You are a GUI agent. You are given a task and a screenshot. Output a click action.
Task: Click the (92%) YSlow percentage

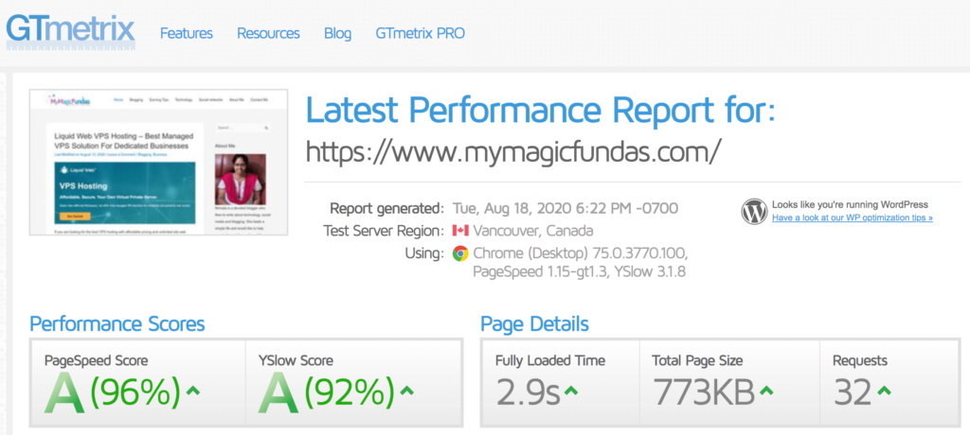350,392
